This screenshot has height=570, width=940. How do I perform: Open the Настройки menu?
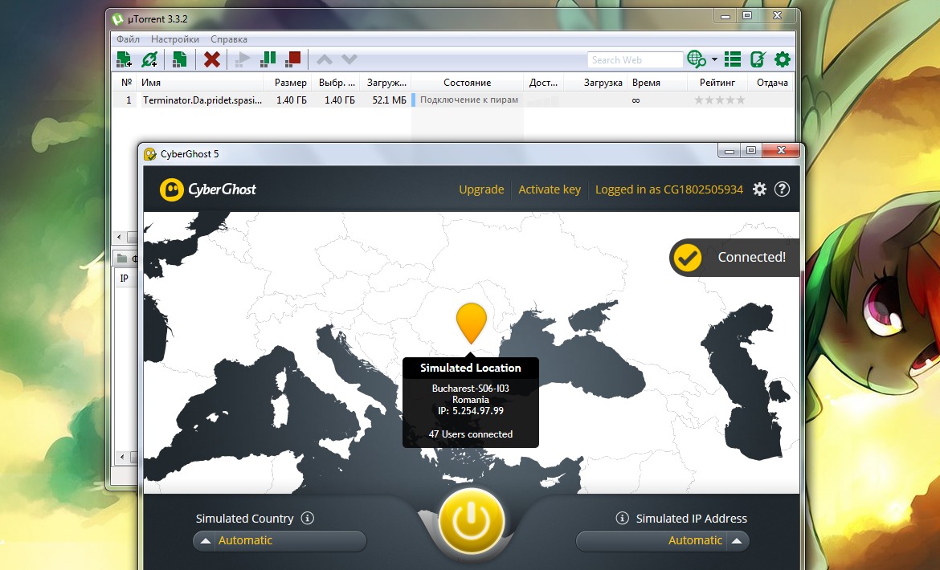pos(175,39)
